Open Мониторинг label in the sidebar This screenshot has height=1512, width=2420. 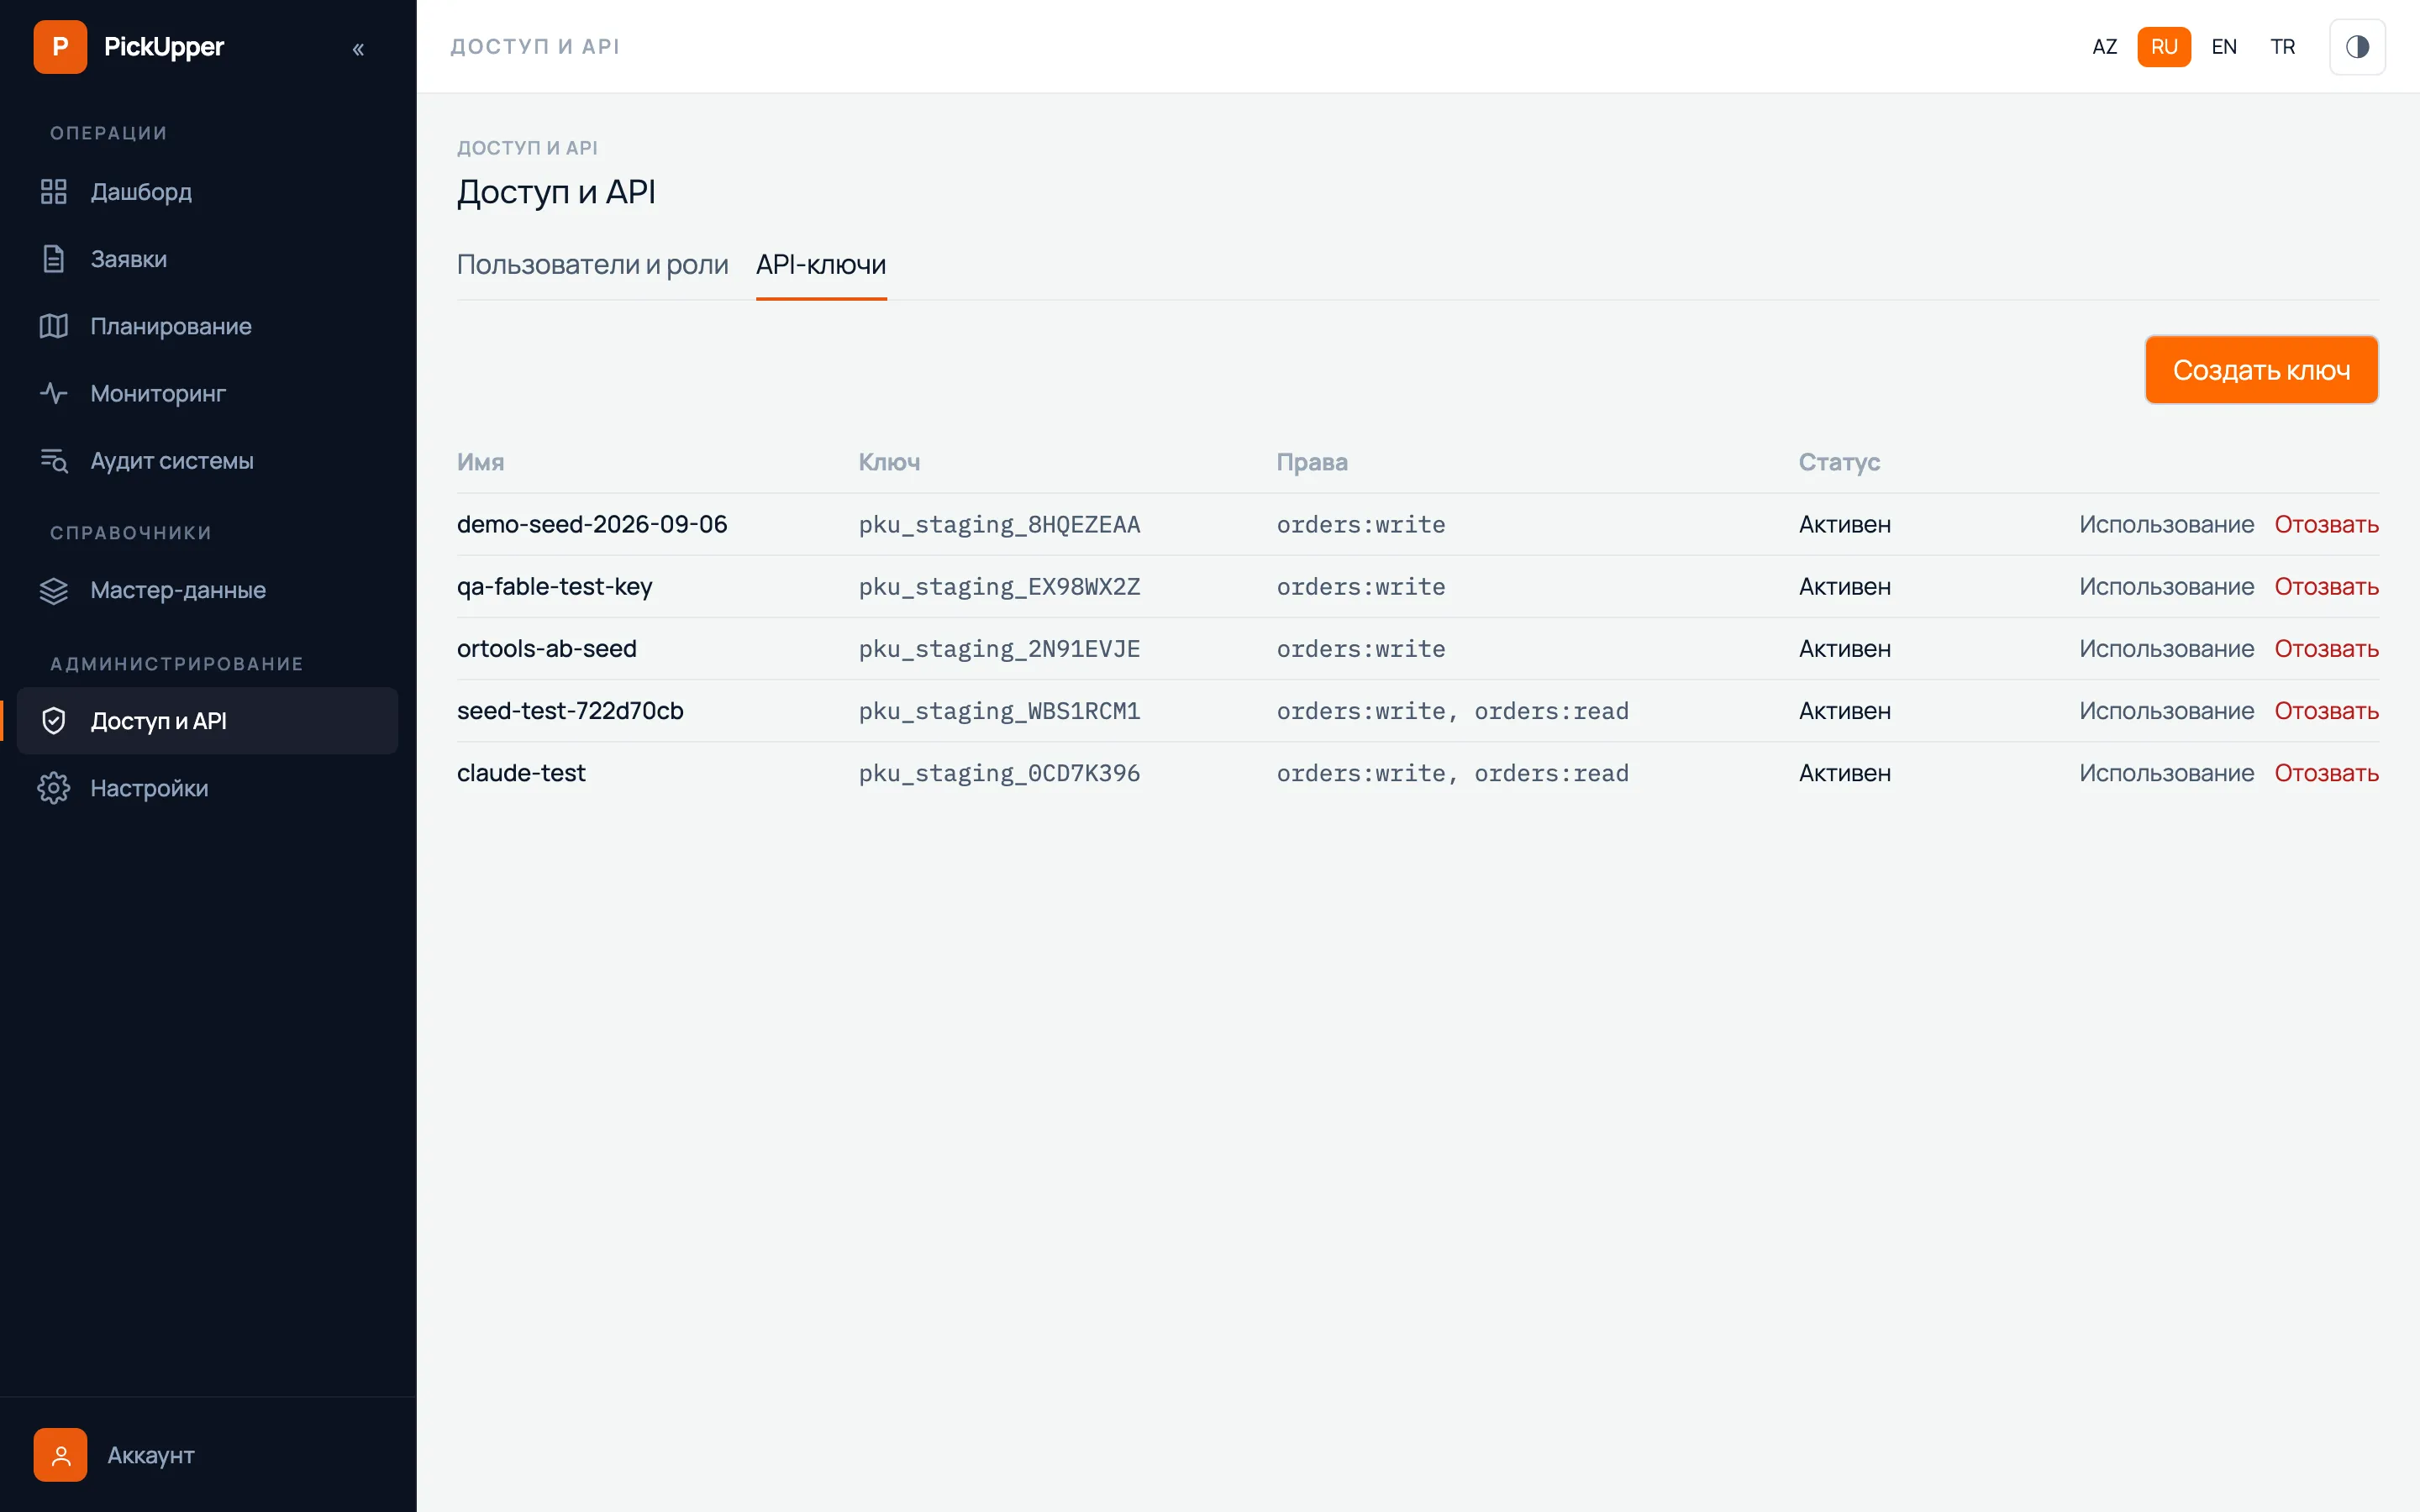pos(158,393)
